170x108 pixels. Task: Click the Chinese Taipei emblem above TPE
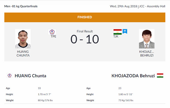tap(52, 32)
